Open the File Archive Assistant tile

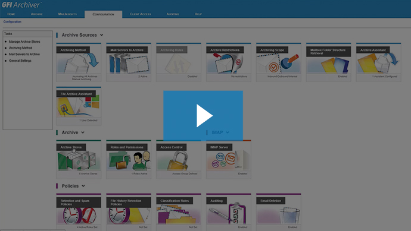[x=79, y=106]
